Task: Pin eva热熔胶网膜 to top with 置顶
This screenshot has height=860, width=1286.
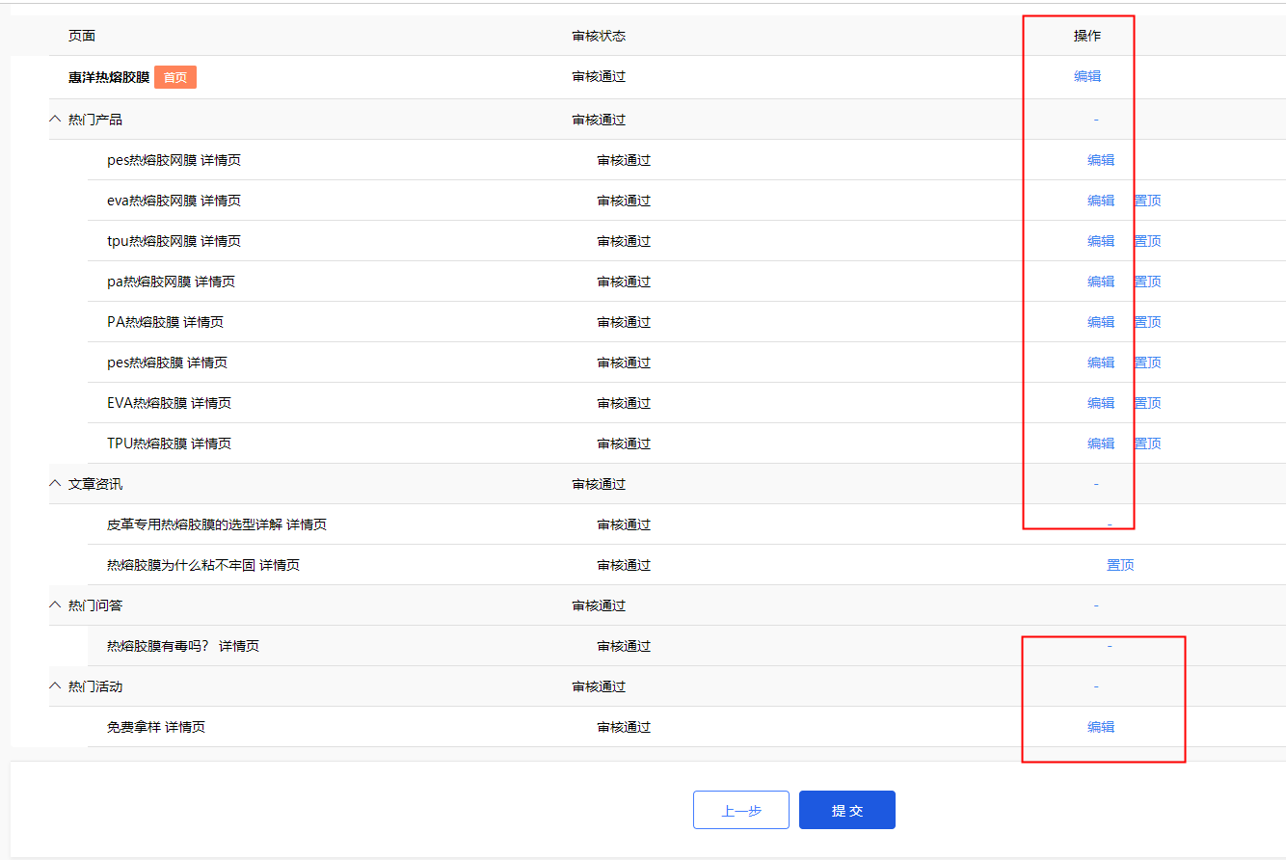Action: click(x=1147, y=201)
